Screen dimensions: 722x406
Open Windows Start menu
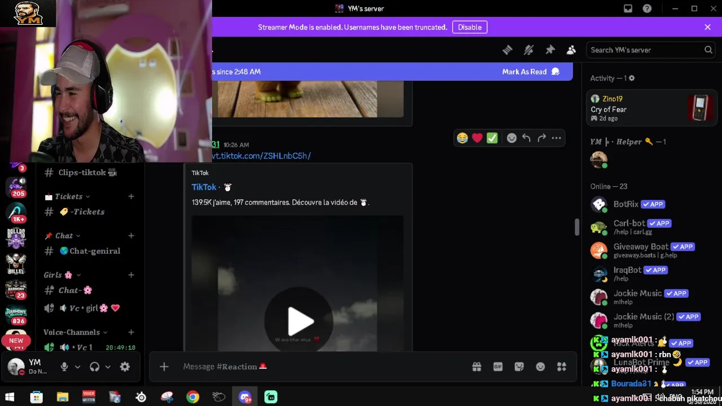click(x=9, y=397)
